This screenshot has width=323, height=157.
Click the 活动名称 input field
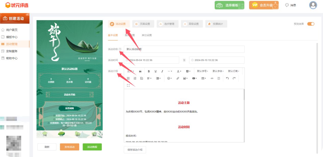click(x=184, y=49)
